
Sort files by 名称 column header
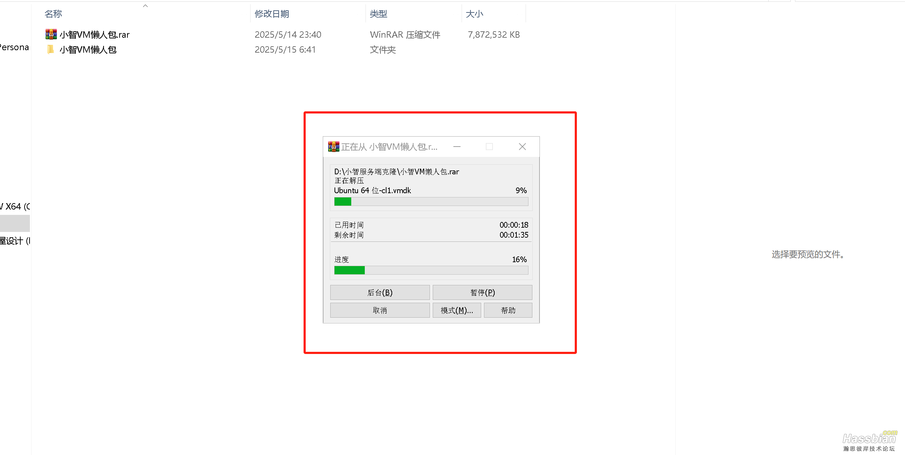click(x=53, y=14)
